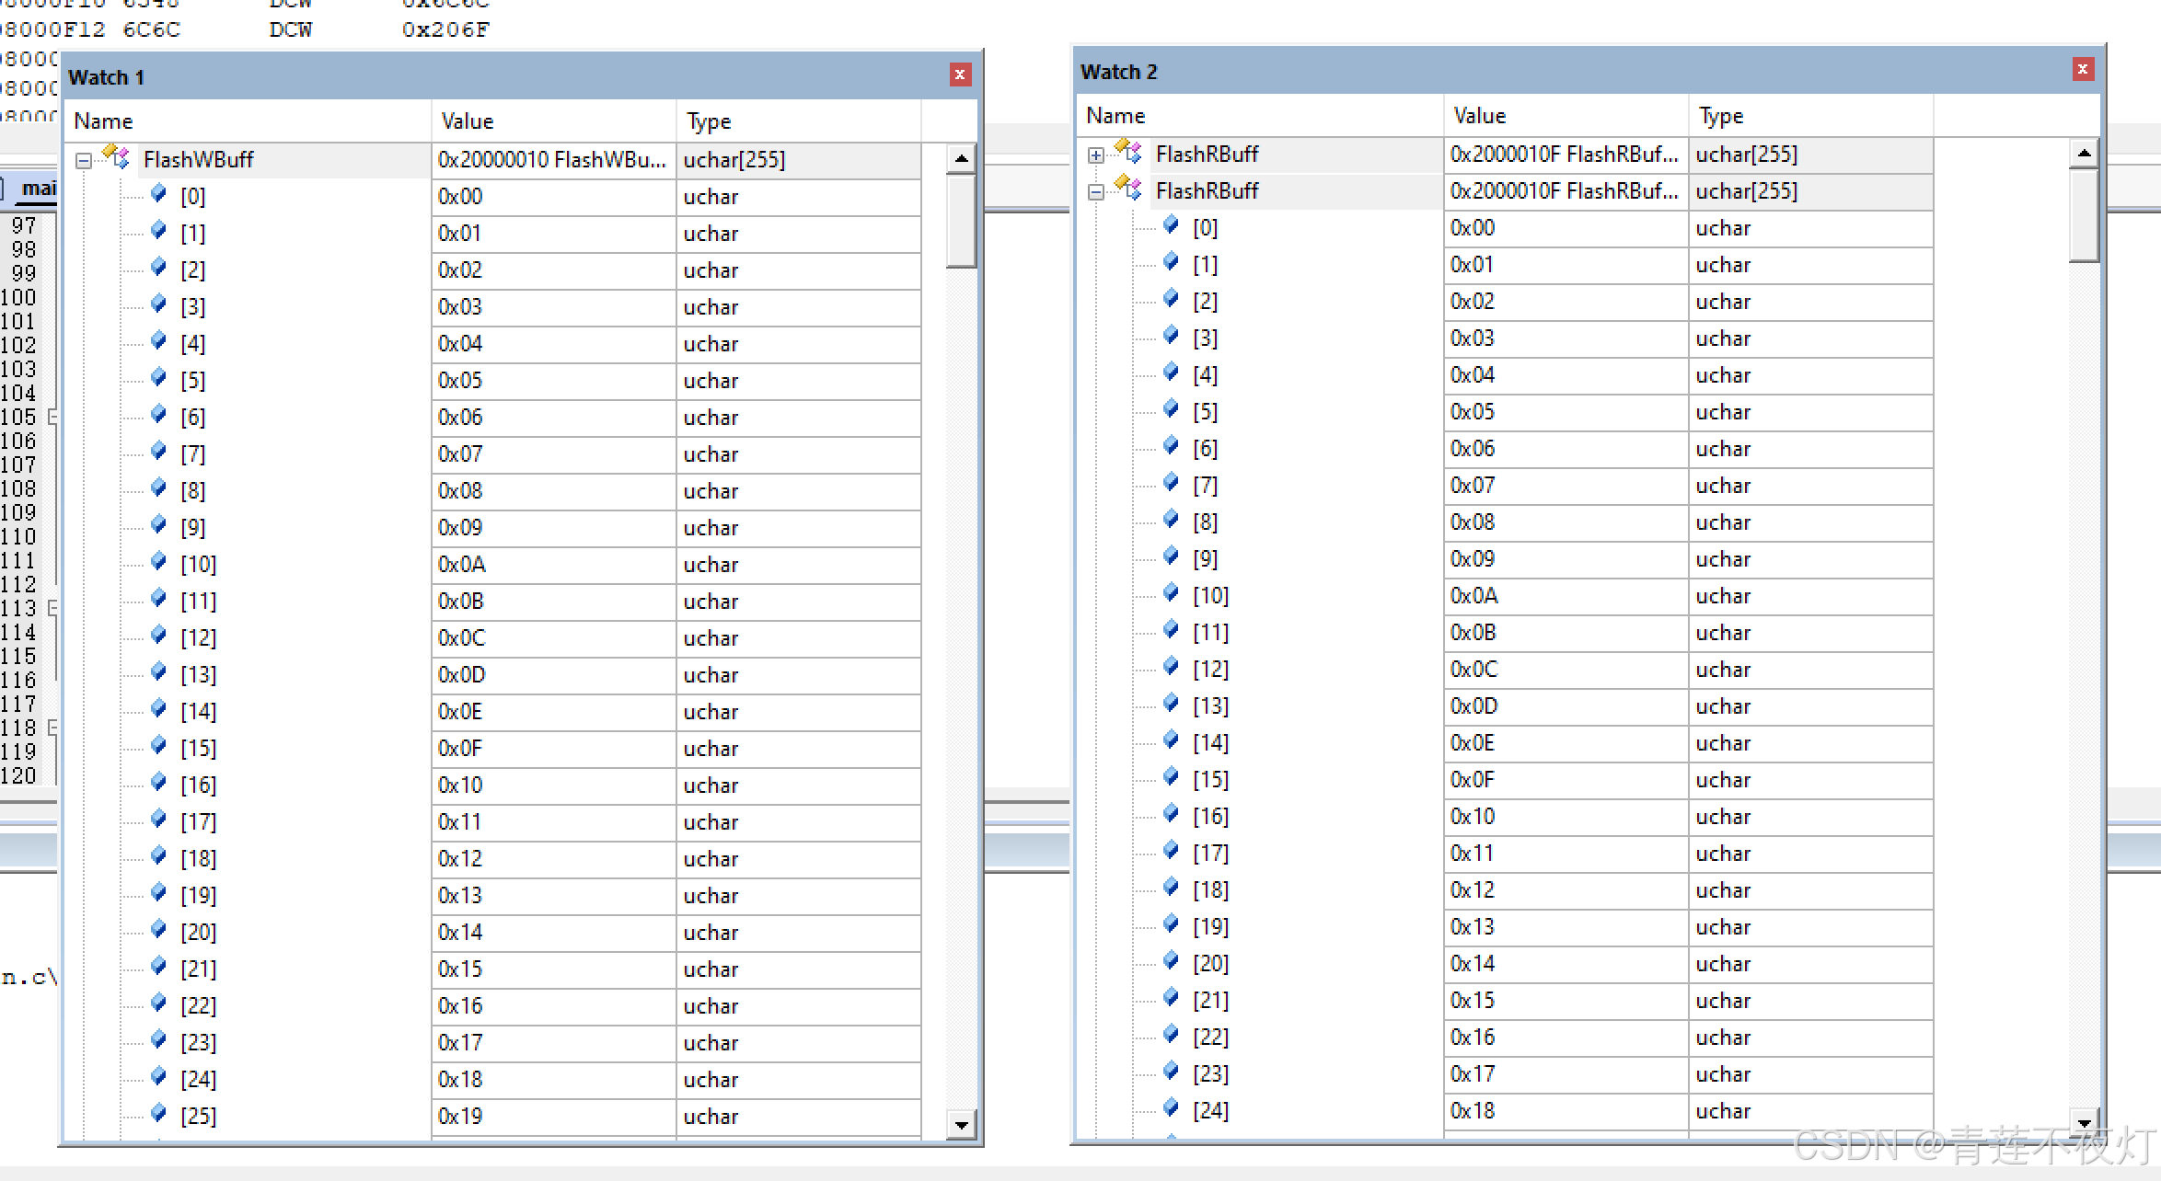Click the diamond icon of element [24] in Watch 2
Screen dimensions: 2161x1181
[x=1171, y=1108]
